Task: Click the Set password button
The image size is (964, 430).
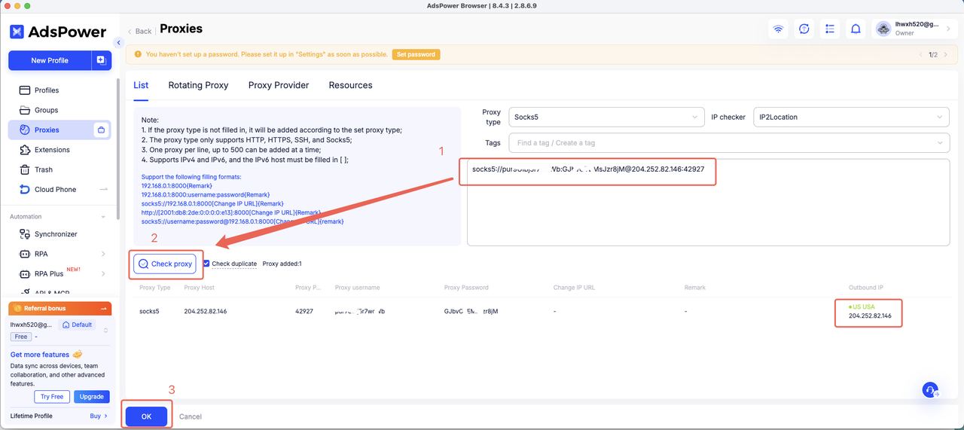Action: point(416,54)
